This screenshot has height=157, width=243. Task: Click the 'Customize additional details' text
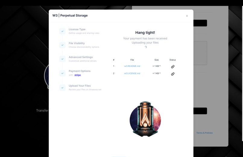(83, 61)
